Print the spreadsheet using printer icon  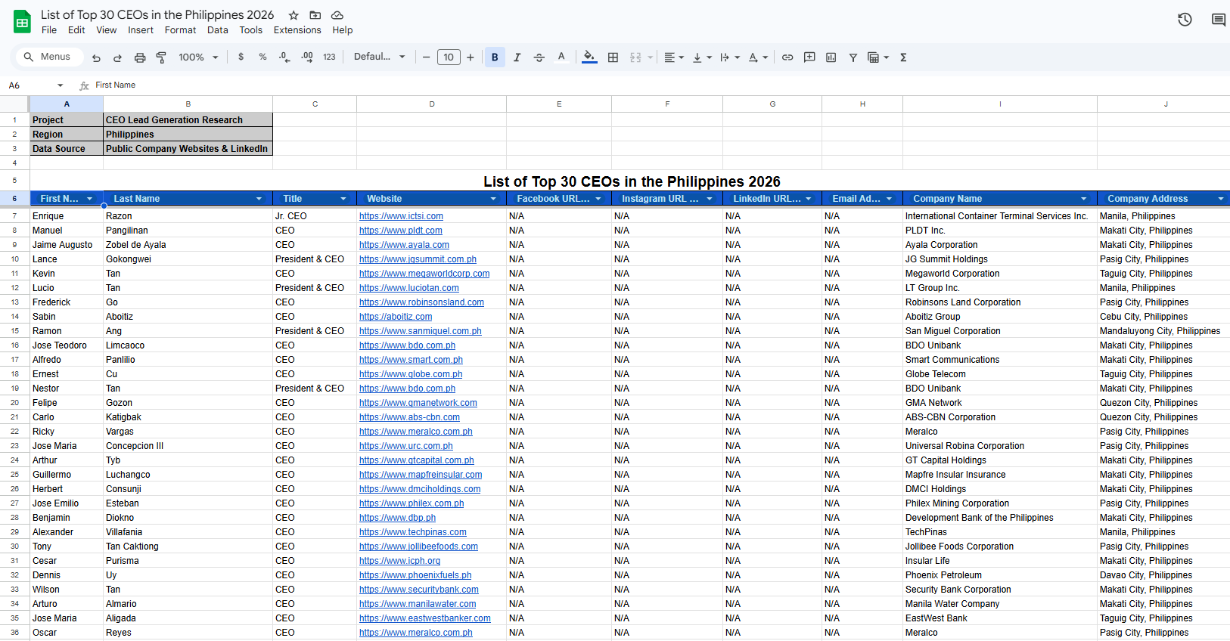click(x=140, y=57)
